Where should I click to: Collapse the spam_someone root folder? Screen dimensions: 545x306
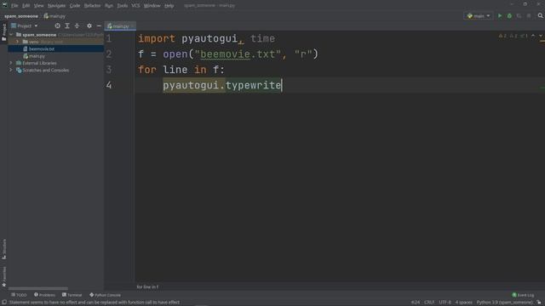(x=11, y=35)
